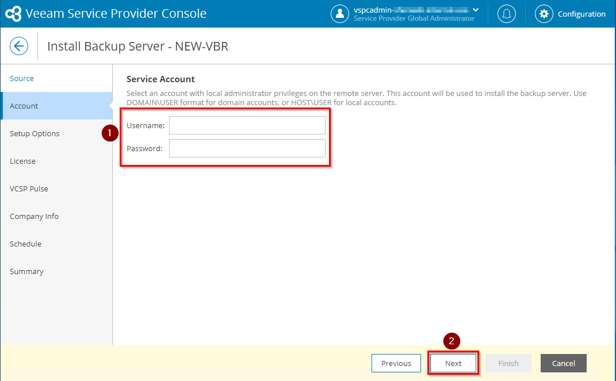The image size is (616, 381).
Task: Click the Install Backup Server title
Action: (x=137, y=47)
